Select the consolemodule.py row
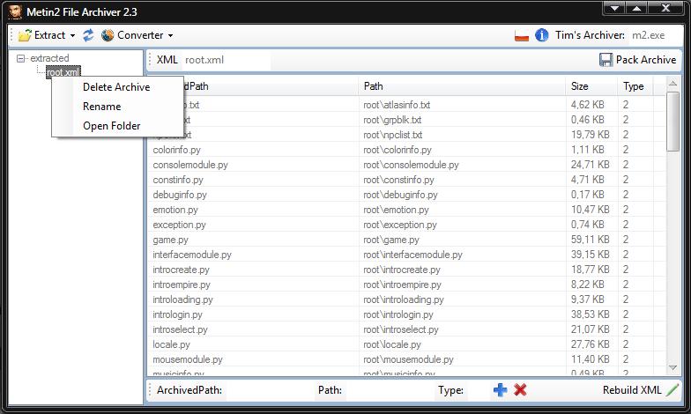This screenshot has width=691, height=414. click(405, 165)
